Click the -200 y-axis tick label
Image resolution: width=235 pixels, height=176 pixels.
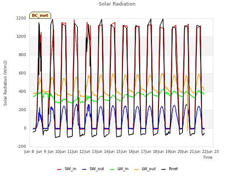point(22,146)
